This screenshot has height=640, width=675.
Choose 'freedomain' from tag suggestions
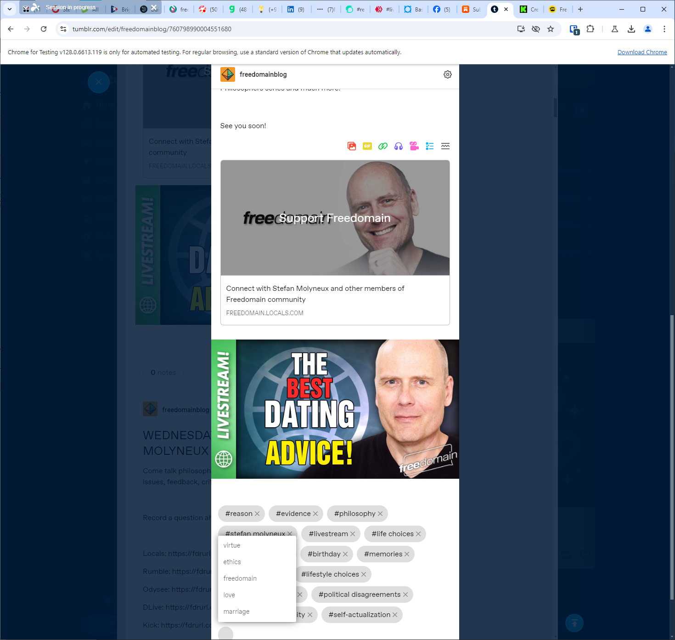(x=257, y=578)
